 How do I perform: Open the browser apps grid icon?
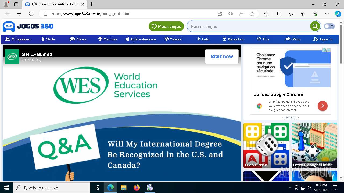click(220, 14)
